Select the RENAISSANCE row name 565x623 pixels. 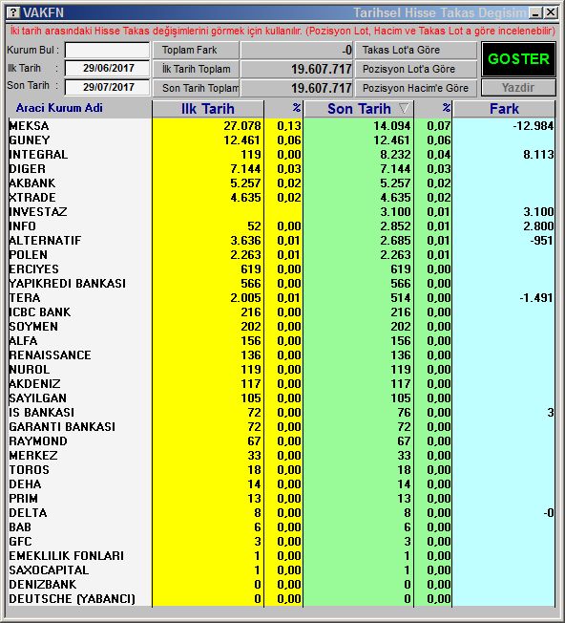coord(50,355)
